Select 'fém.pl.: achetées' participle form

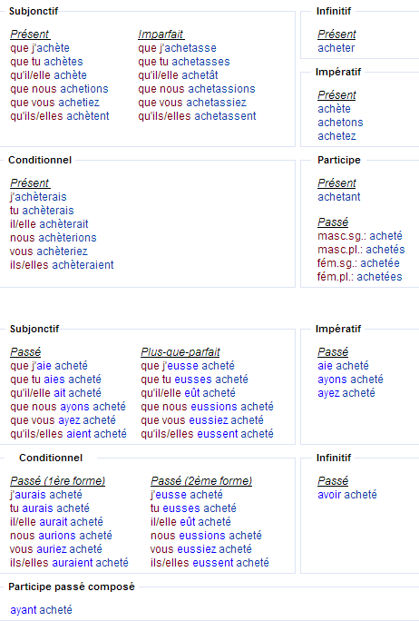(x=360, y=277)
